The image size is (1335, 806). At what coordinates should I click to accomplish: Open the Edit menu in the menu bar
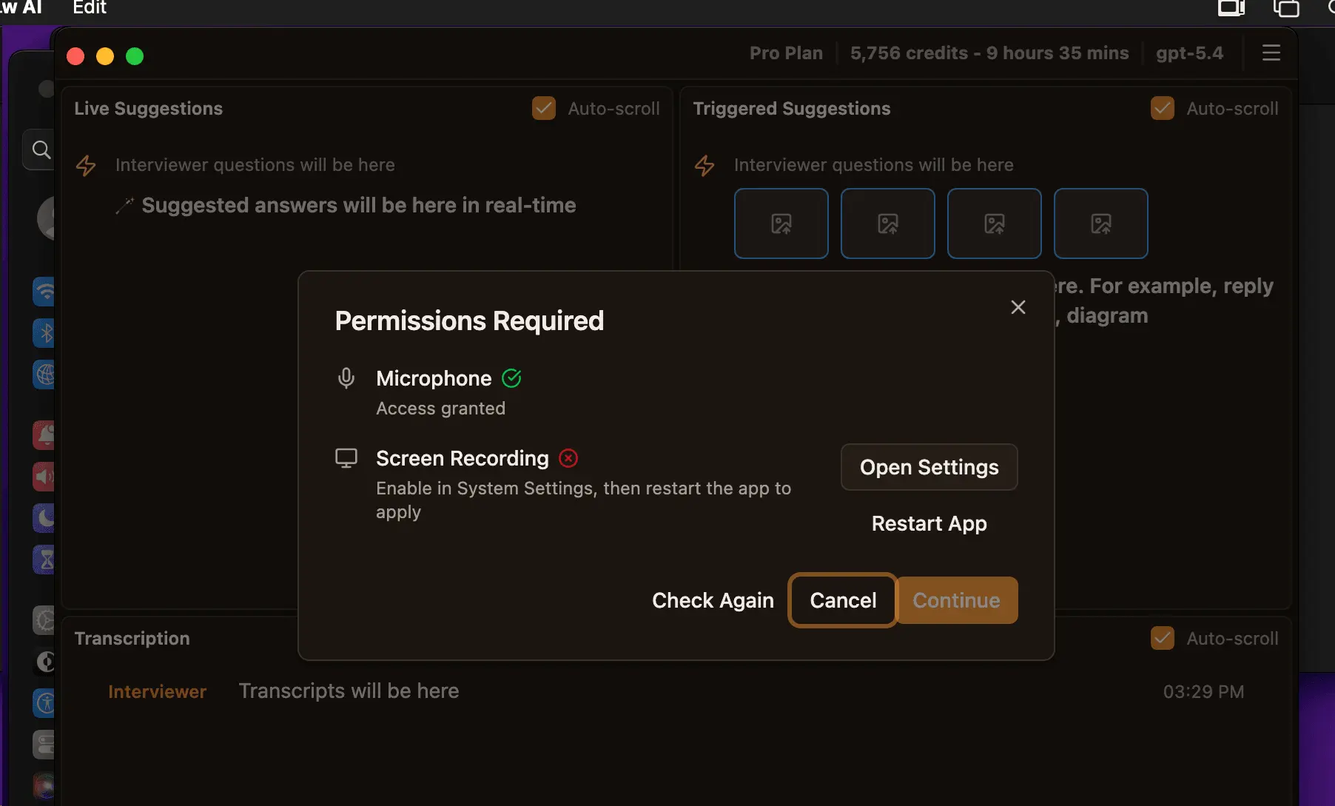(90, 8)
